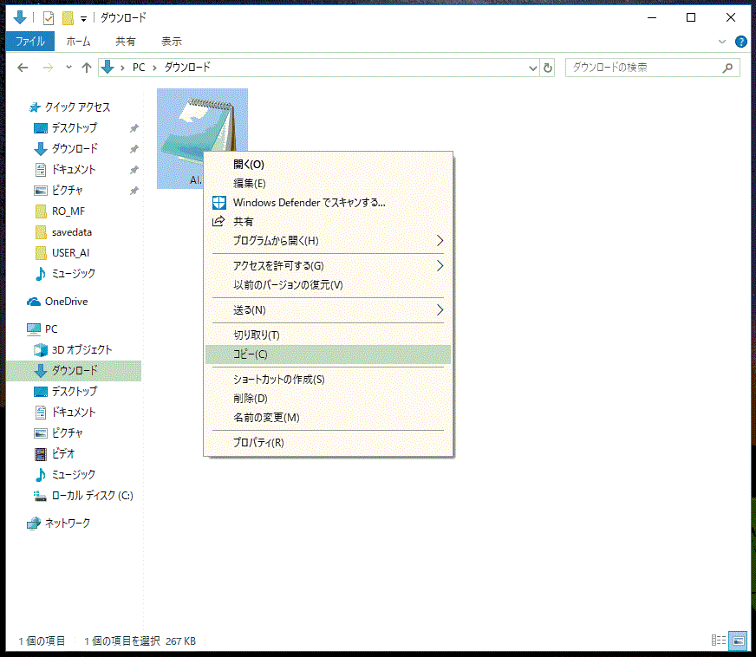Expand the address bar history dropdown
756x657 pixels.
(x=532, y=68)
